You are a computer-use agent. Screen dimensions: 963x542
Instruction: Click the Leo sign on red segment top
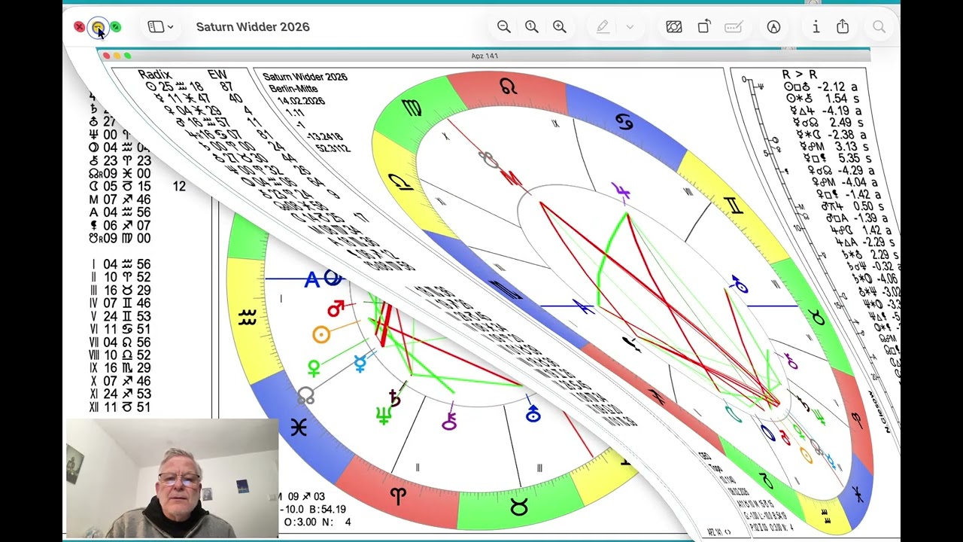click(509, 88)
